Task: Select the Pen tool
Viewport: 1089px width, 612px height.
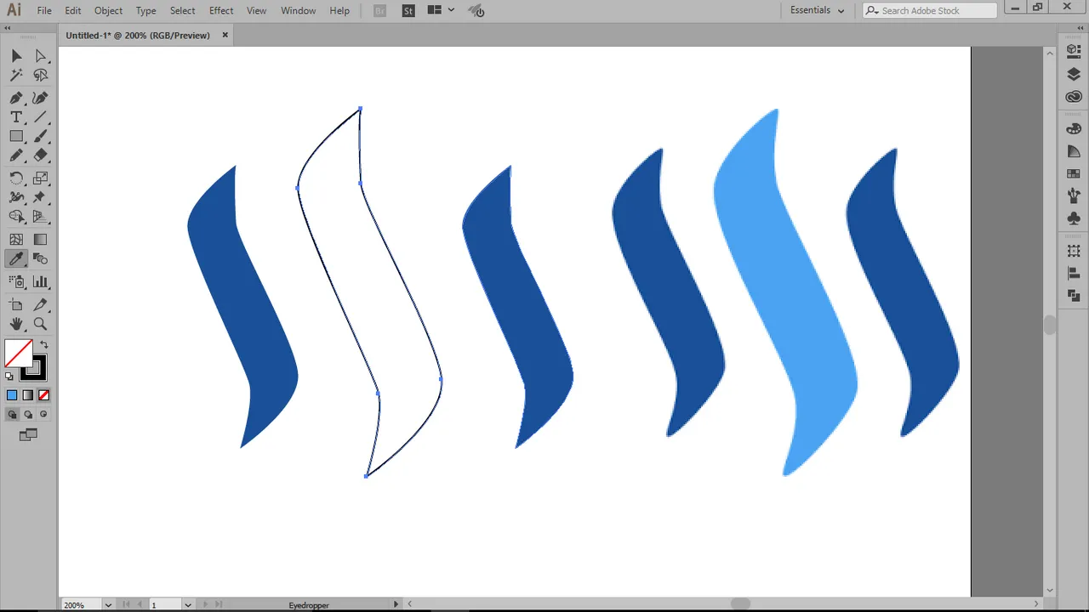Action: pyautogui.click(x=16, y=98)
